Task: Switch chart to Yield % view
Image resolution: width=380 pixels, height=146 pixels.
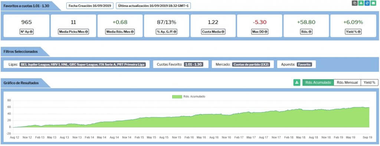Action: pos(370,82)
